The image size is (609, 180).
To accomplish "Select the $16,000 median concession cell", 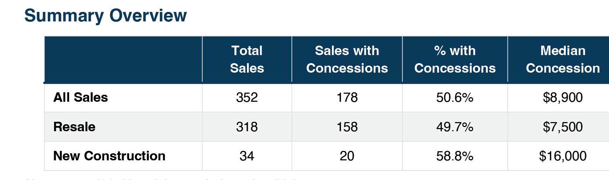I will (x=563, y=156).
